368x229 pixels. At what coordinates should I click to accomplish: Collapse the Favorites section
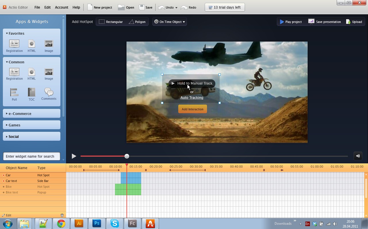(x=7, y=33)
